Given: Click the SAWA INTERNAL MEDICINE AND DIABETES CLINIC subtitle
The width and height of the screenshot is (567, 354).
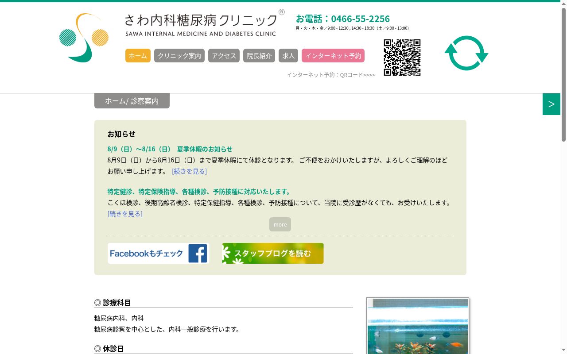Looking at the screenshot, I should [x=201, y=34].
